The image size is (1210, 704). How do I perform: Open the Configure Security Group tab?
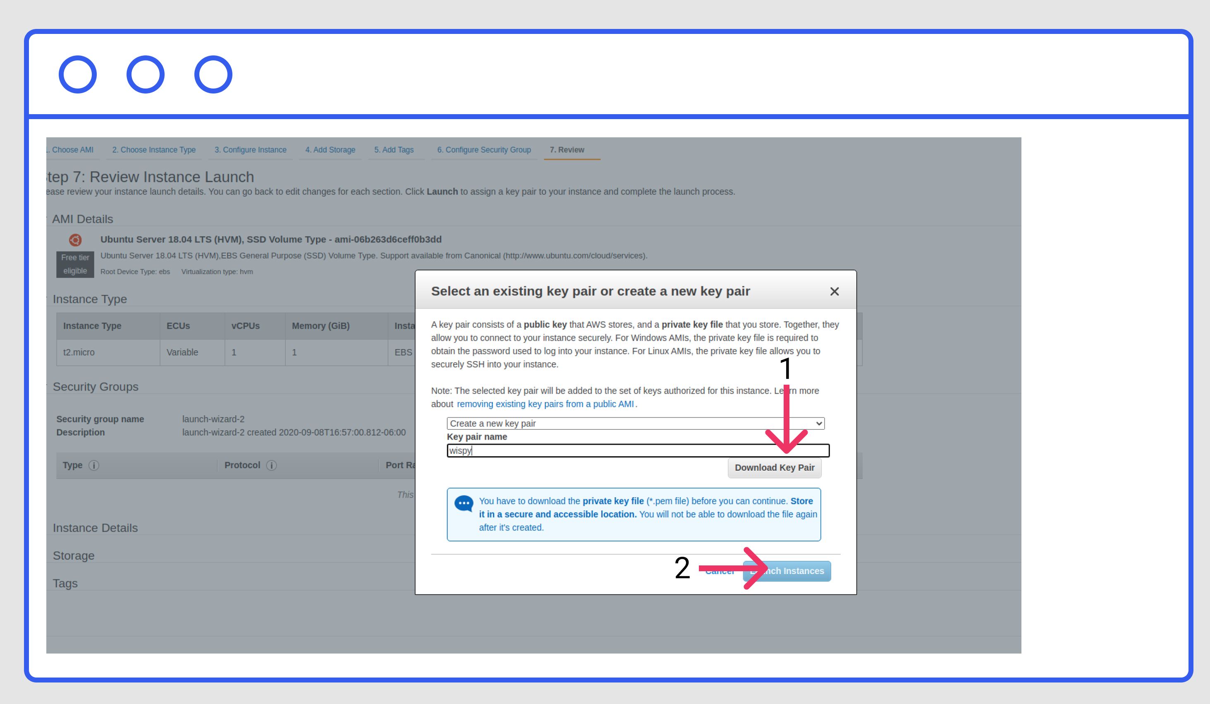point(483,150)
